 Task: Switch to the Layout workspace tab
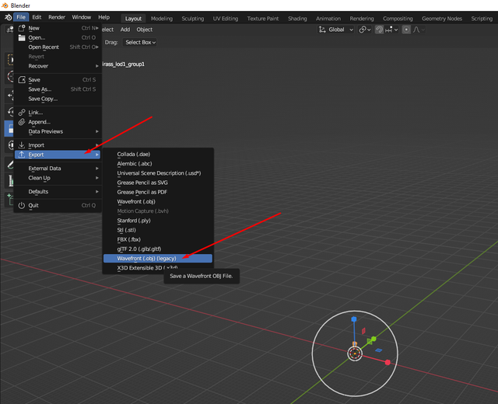pos(133,19)
